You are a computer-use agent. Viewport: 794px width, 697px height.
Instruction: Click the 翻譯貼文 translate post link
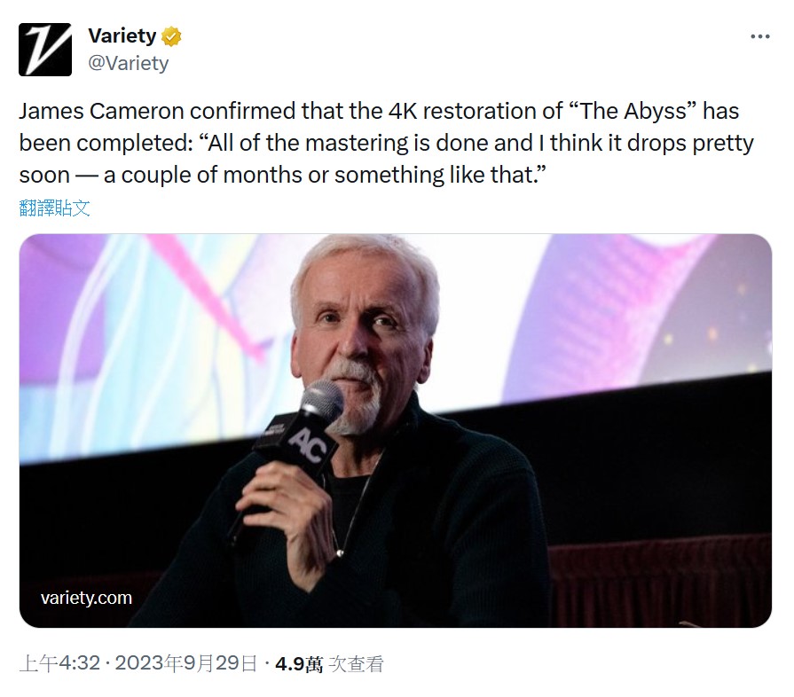54,208
